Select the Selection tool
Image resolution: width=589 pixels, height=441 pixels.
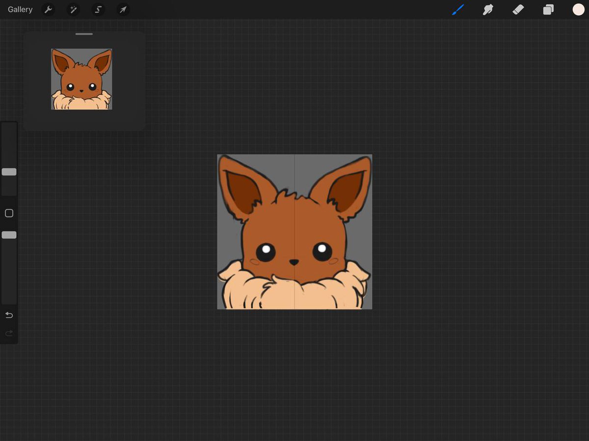[98, 9]
